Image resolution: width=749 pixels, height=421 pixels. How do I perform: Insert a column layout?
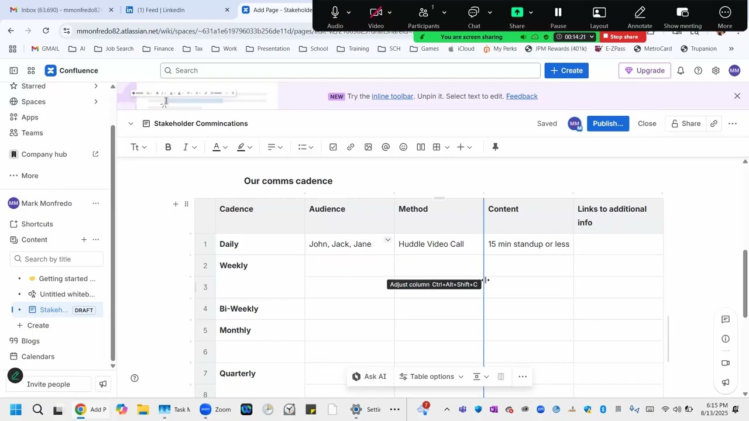click(x=421, y=147)
